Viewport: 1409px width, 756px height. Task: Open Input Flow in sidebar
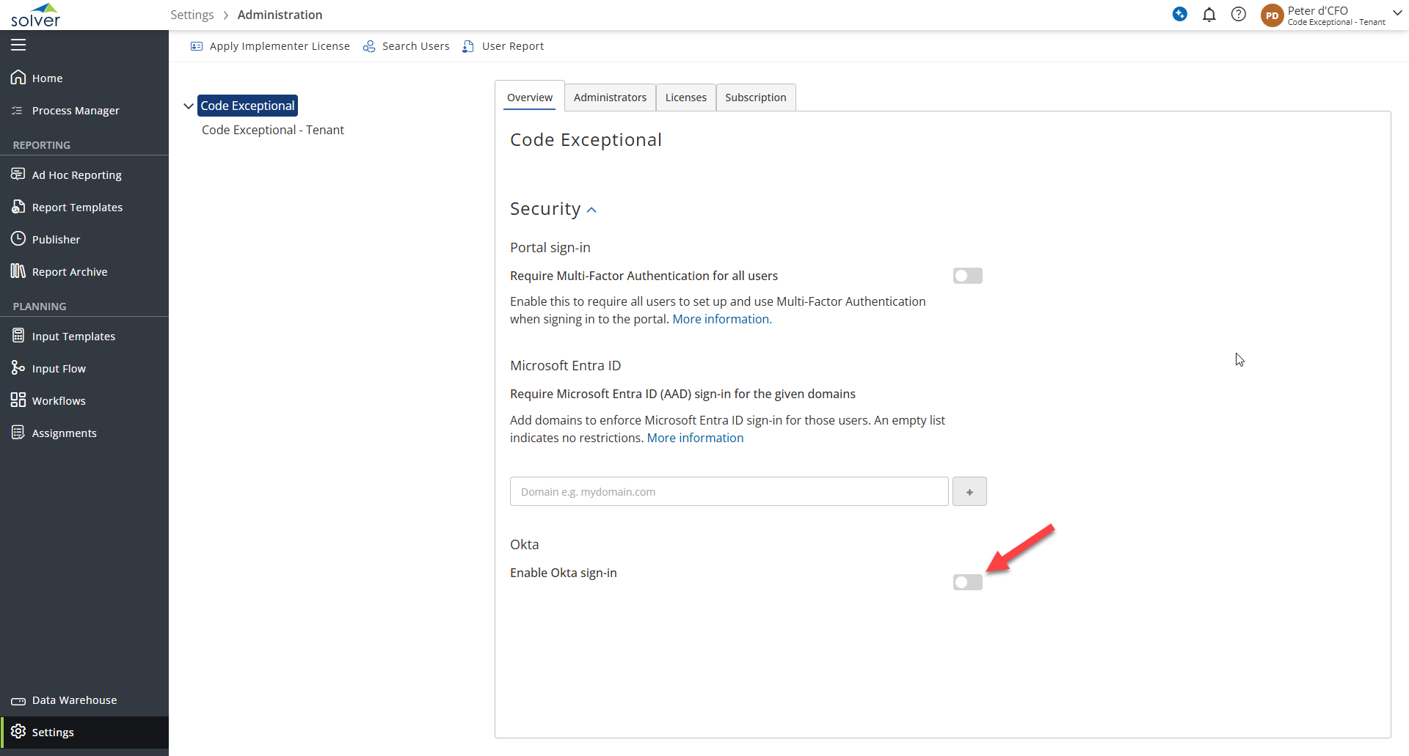[x=59, y=369]
